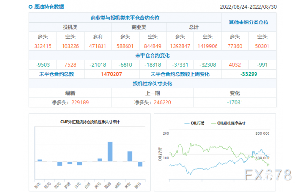Click the 黄金 bar in the bar chart
306x192 pixels.
tap(130, 156)
